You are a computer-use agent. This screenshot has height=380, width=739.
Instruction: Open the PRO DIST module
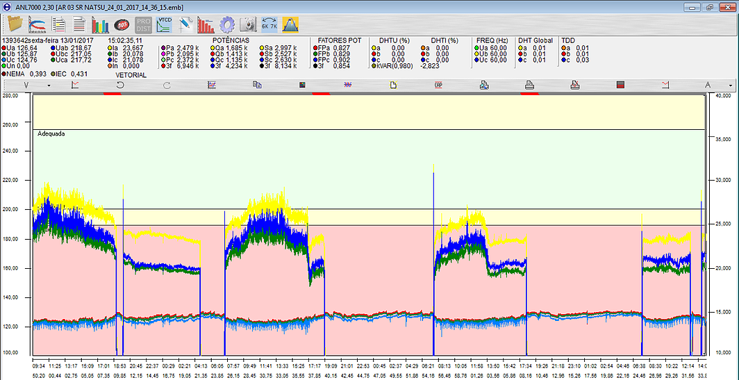(x=143, y=25)
